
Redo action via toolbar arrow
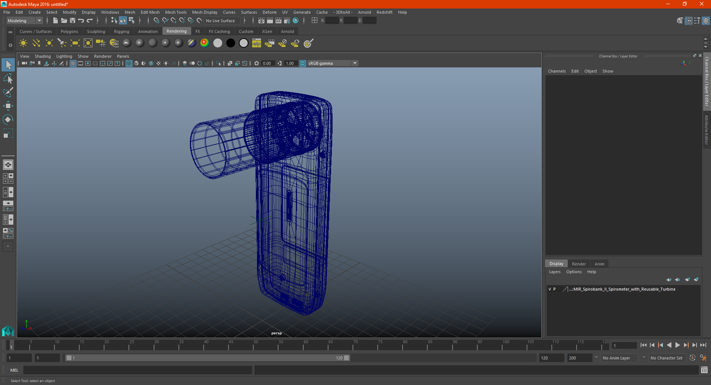(90, 21)
